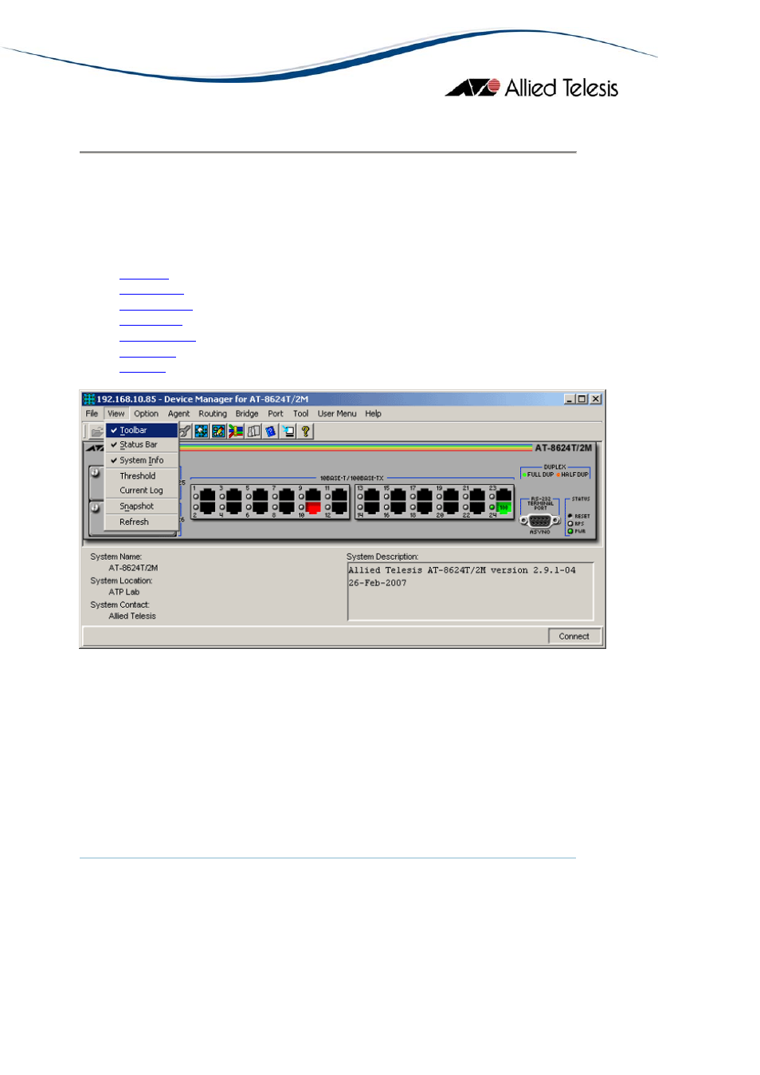Close the open View menu
This screenshot has width=760, height=1075.
pos(116,414)
